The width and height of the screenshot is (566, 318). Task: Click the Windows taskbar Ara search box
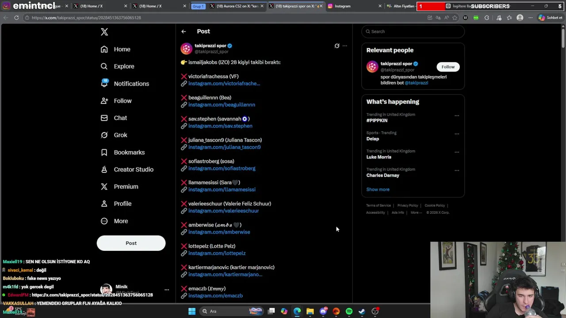[231, 311]
